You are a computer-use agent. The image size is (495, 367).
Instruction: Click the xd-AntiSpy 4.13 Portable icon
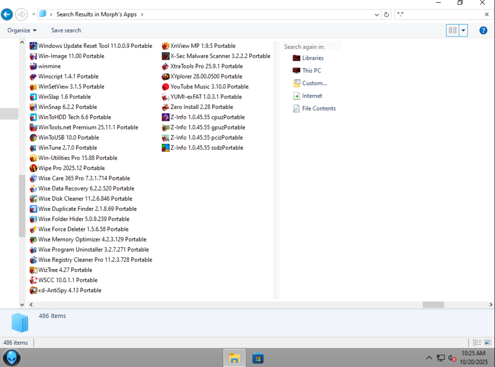(x=33, y=290)
